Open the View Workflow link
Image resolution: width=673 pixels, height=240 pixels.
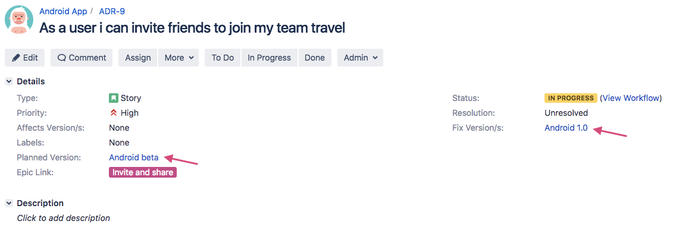point(631,98)
